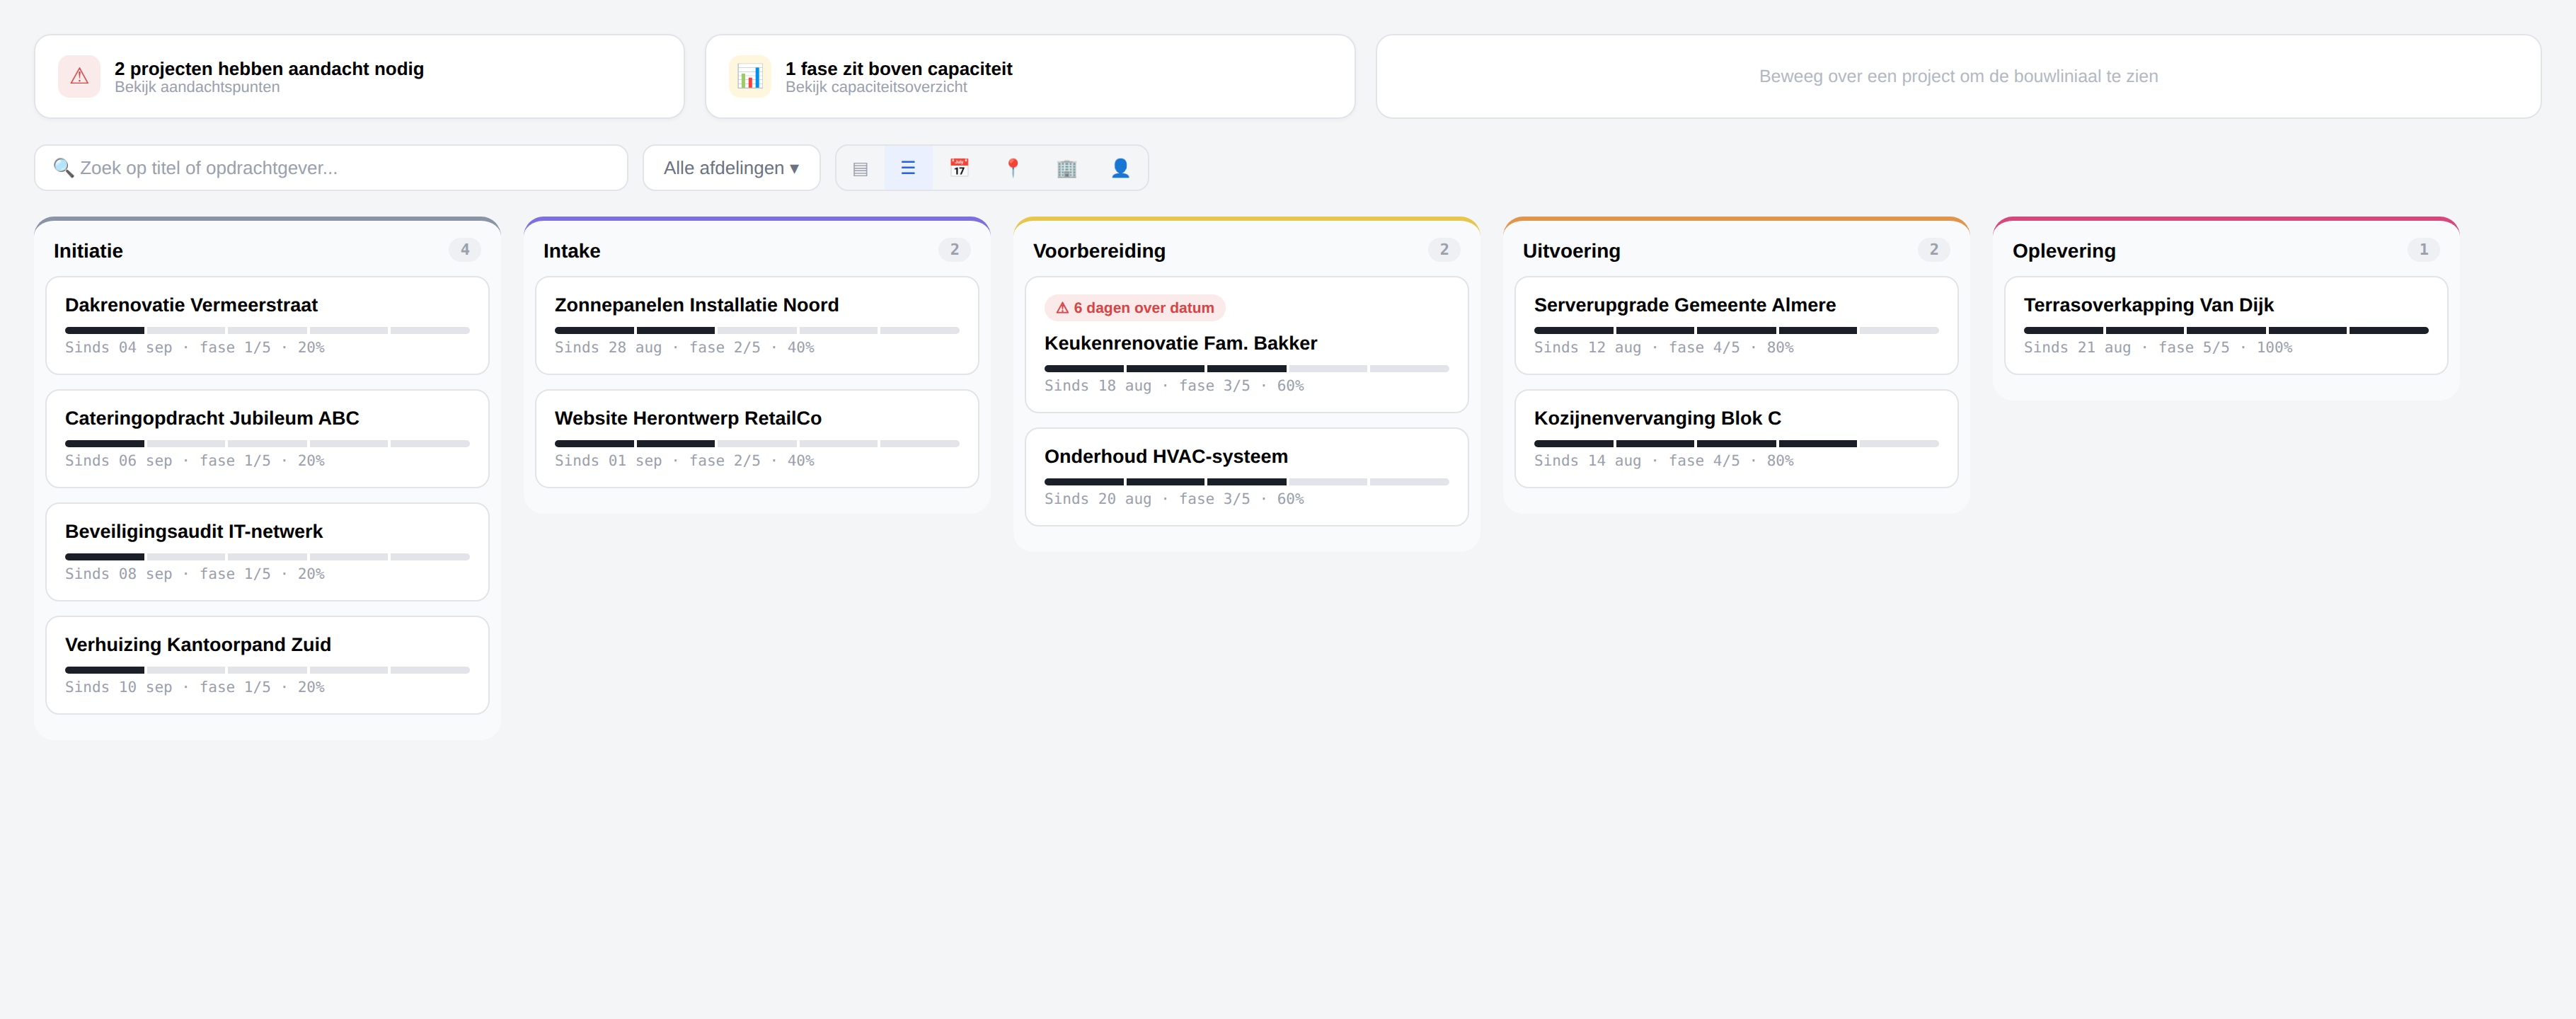Open the building (client) view icon
Image resolution: width=2576 pixels, height=1019 pixels.
[1067, 168]
